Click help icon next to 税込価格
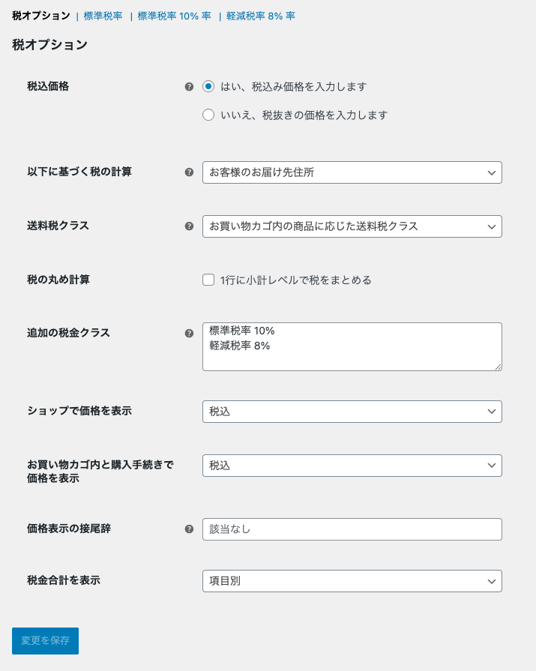This screenshot has height=671, width=536. 189,87
